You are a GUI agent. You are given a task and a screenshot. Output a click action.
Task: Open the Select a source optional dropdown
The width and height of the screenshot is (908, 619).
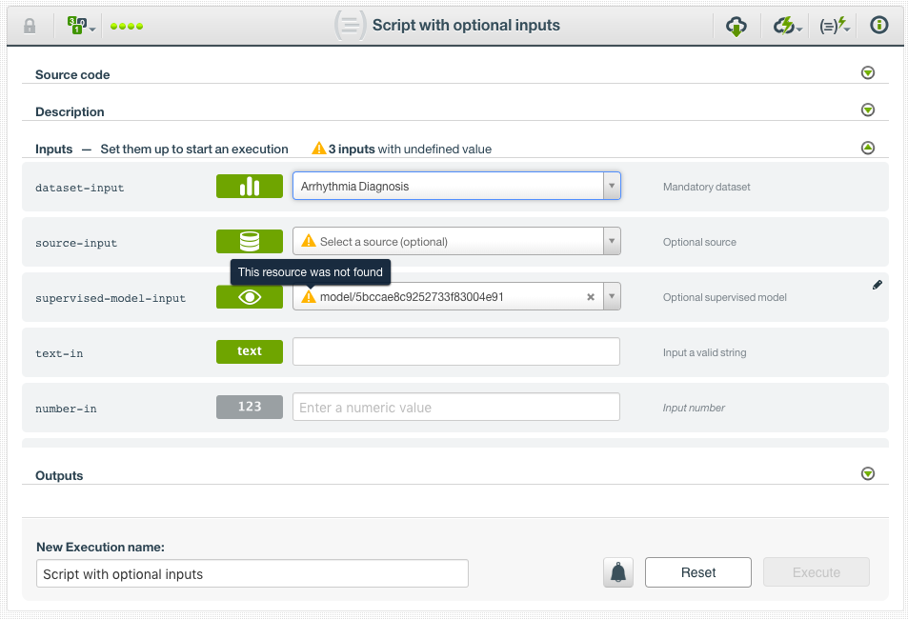(612, 241)
